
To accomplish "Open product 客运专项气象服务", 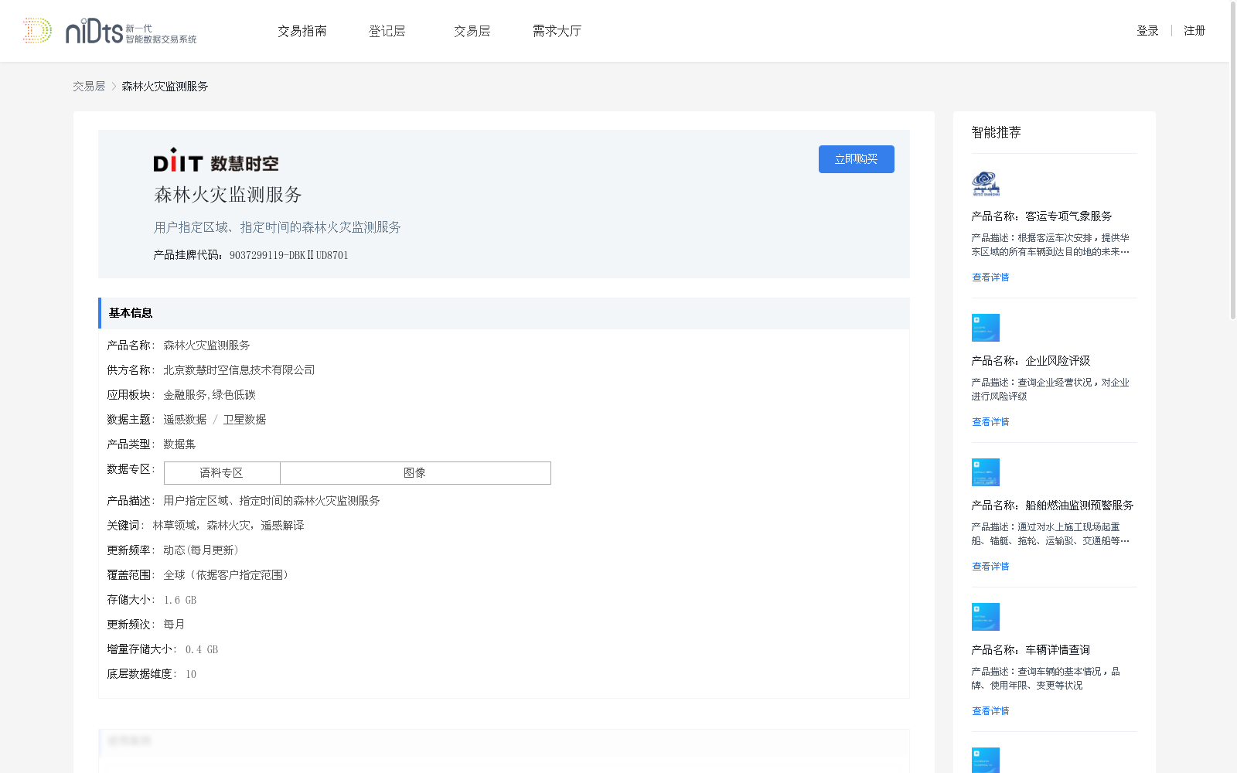I will [x=1041, y=216].
